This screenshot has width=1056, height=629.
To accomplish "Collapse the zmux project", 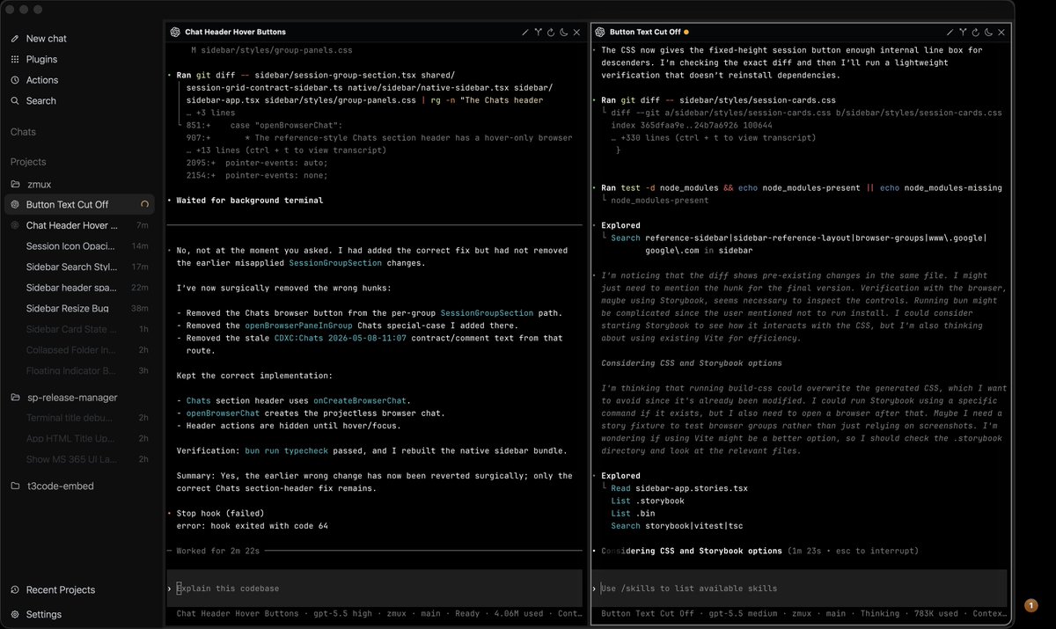I will point(39,185).
